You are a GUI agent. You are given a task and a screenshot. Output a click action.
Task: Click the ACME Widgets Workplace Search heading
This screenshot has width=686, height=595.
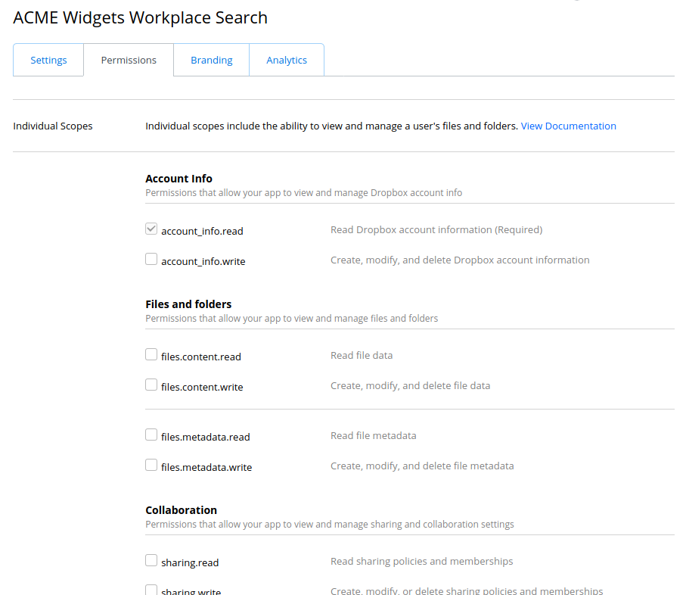[140, 17]
